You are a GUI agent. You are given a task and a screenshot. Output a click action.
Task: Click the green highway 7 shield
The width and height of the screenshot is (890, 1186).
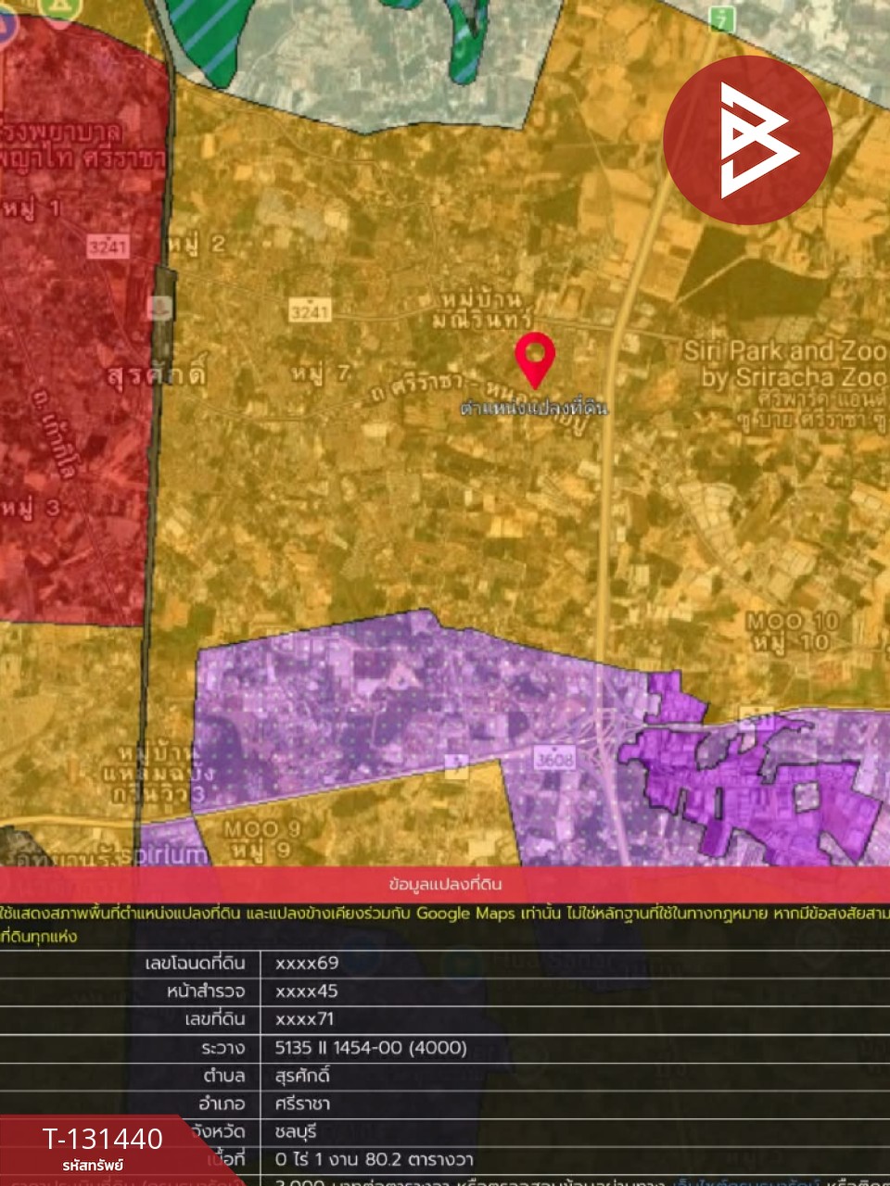[721, 18]
